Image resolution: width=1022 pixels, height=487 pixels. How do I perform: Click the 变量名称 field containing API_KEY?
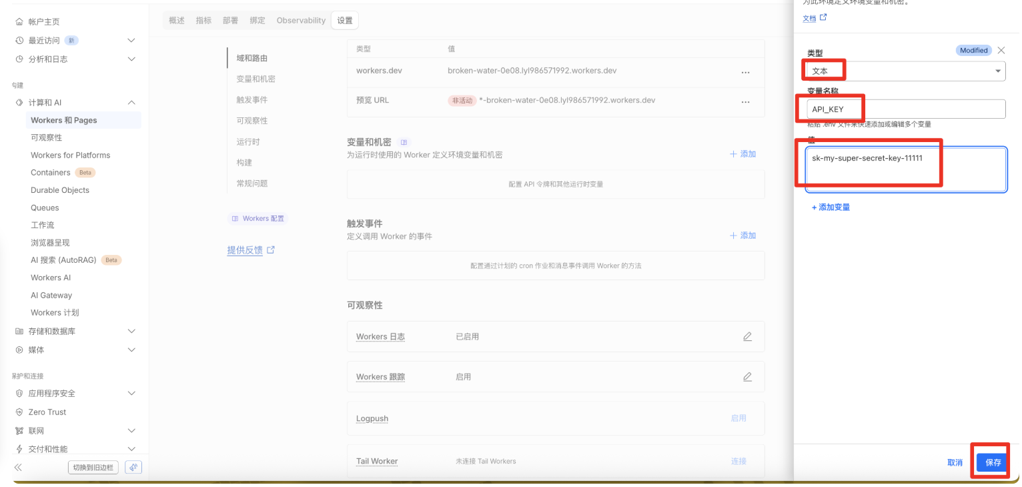(905, 109)
